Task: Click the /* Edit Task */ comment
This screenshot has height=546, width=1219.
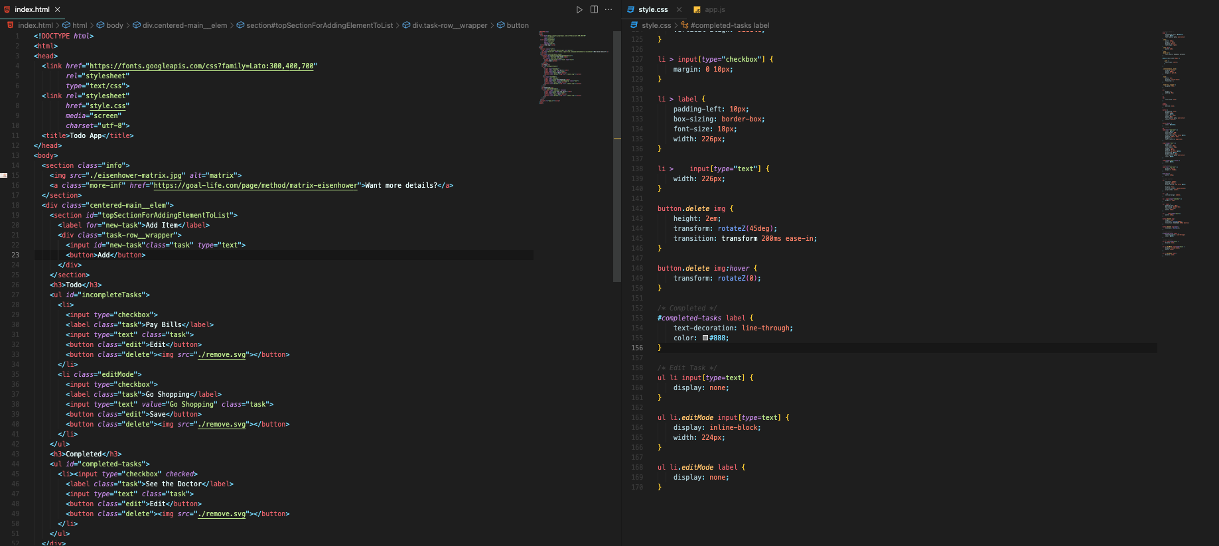Action: (687, 368)
